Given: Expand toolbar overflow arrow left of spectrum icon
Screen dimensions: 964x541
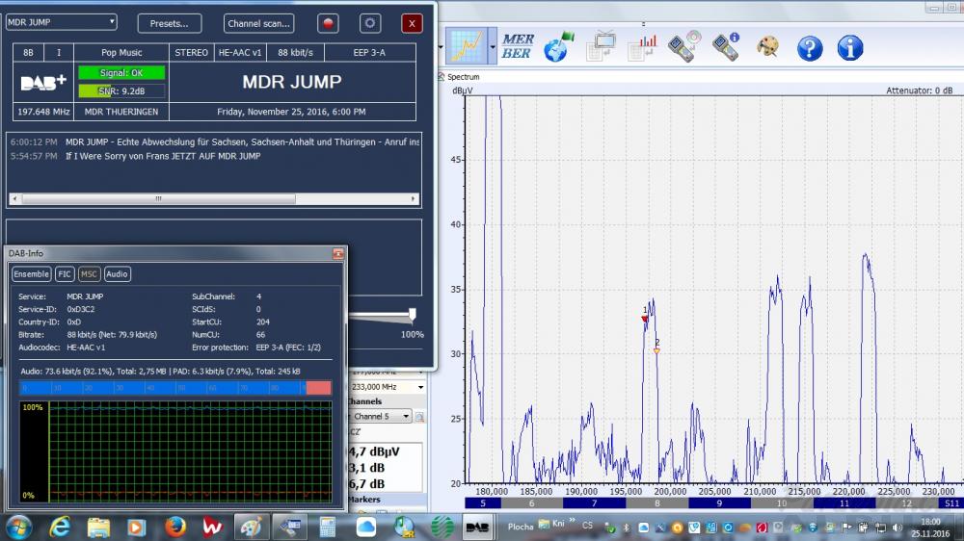Looking at the screenshot, I should [441, 46].
